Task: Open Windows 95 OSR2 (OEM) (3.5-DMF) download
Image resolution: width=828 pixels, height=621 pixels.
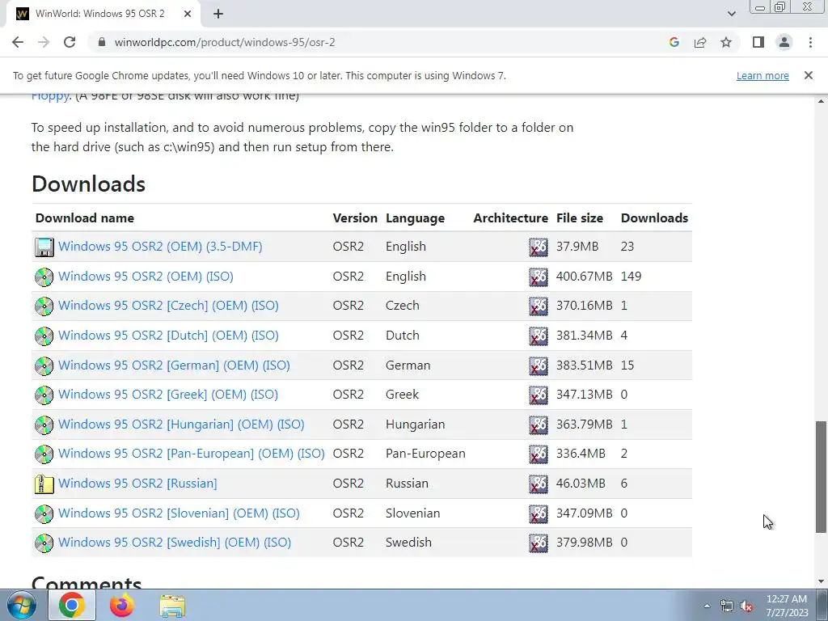Action: coord(160,247)
